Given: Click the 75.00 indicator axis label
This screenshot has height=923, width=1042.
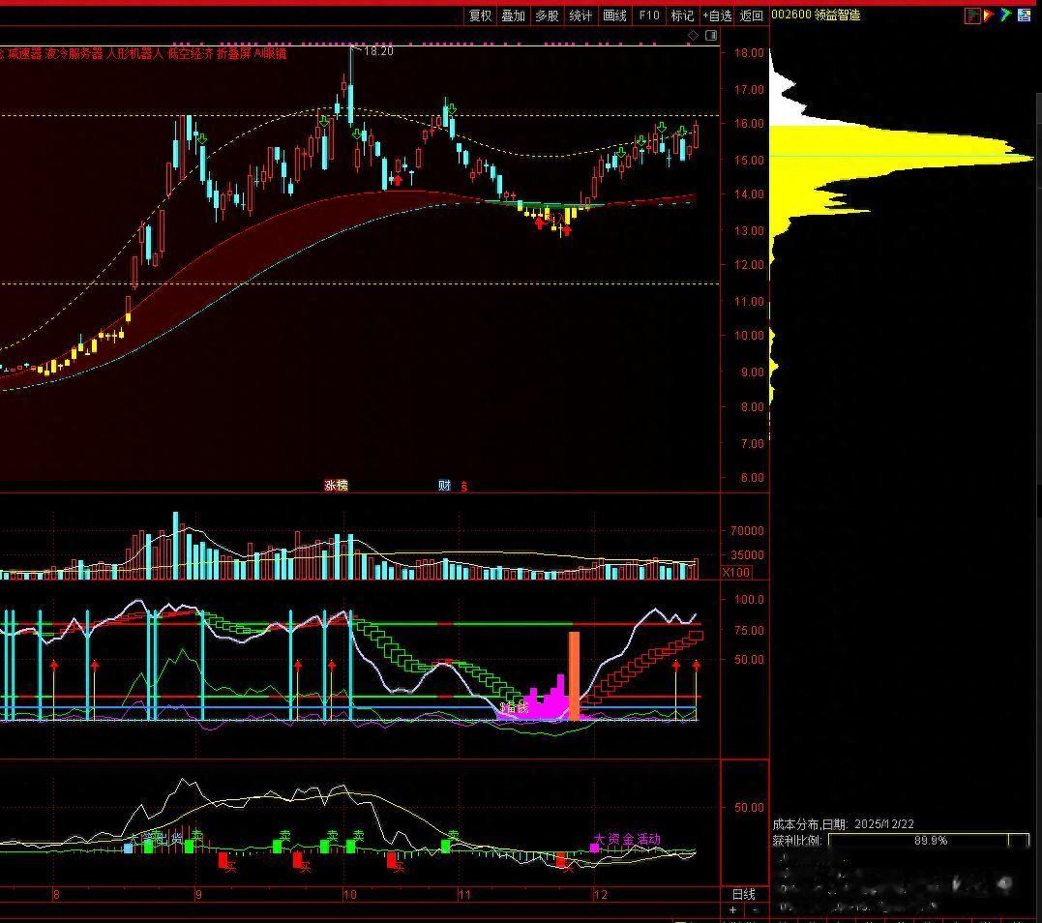Looking at the screenshot, I should 749,630.
